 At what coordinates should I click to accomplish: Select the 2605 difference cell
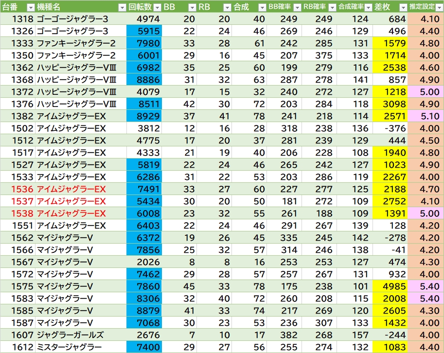(390, 311)
